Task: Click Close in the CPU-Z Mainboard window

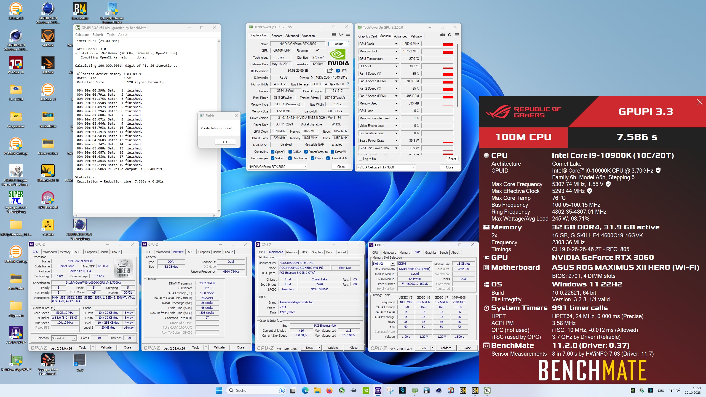Action: point(354,348)
